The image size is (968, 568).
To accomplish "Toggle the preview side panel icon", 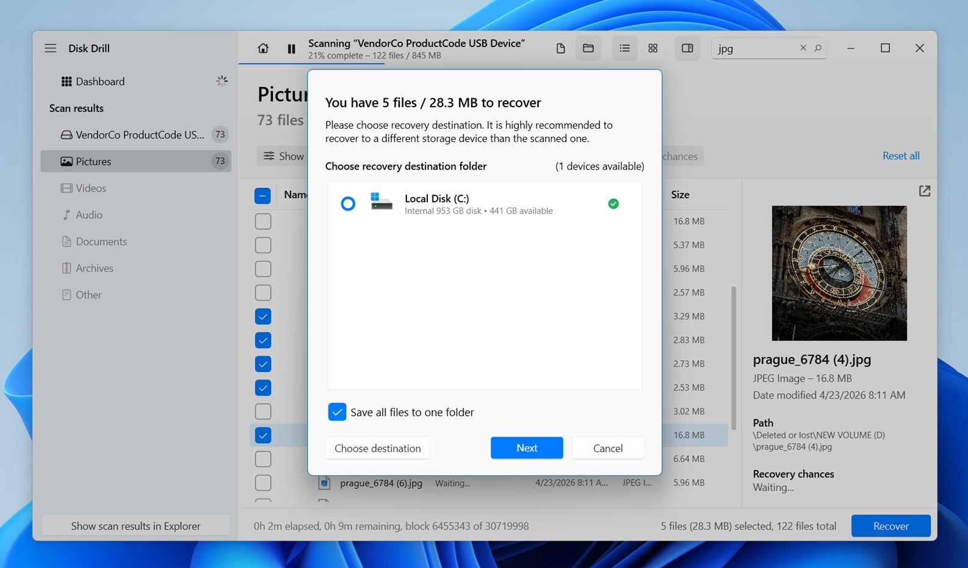I will [687, 48].
